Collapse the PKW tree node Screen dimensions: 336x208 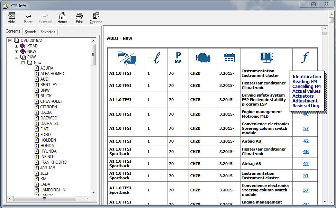click(x=16, y=57)
